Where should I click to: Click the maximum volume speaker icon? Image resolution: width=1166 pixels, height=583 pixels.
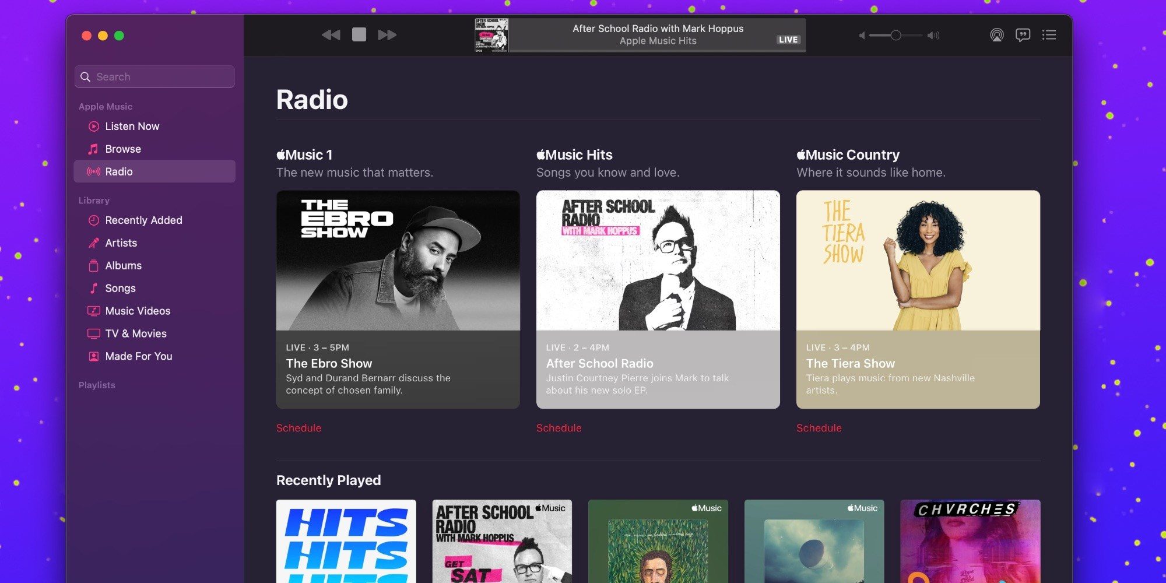(933, 36)
